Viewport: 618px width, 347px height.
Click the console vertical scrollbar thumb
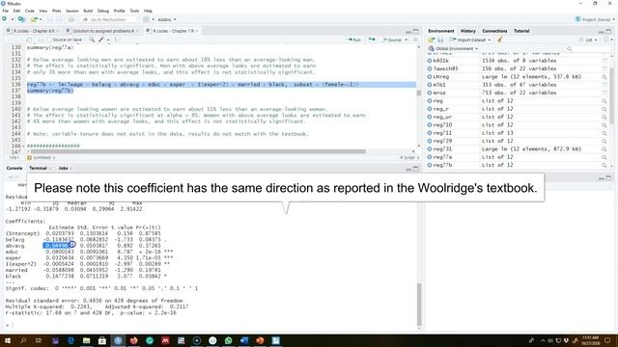coord(419,305)
